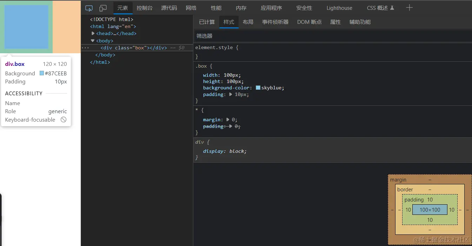Open the 源代码 tab
Screen dimensions: 472x246
tap(169, 8)
